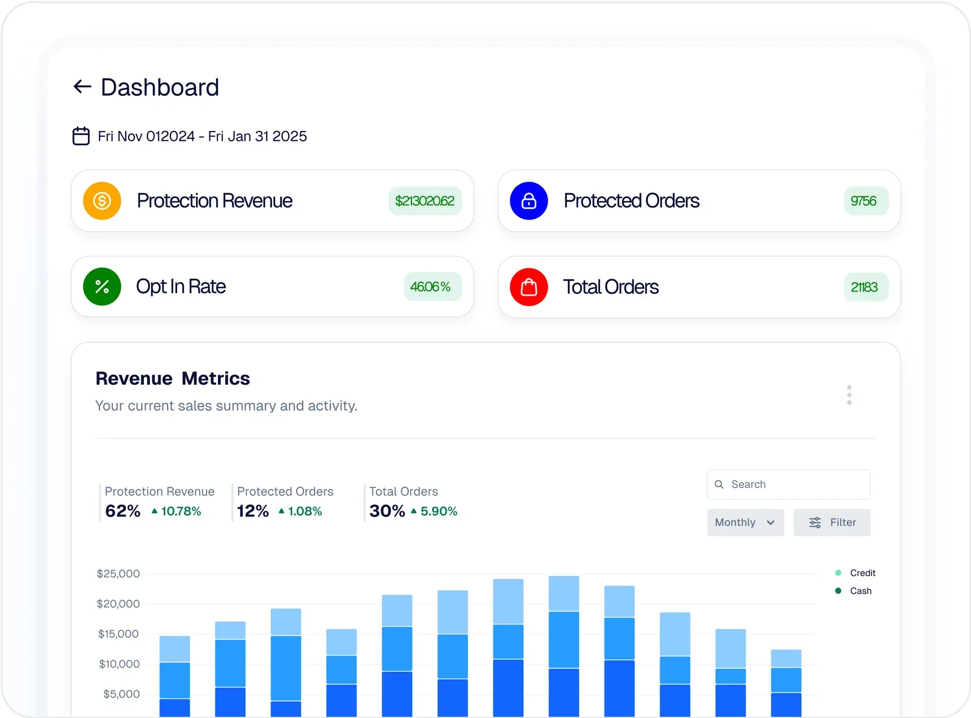This screenshot has width=971, height=718.
Task: Focus the Search input field
Action: [788, 484]
